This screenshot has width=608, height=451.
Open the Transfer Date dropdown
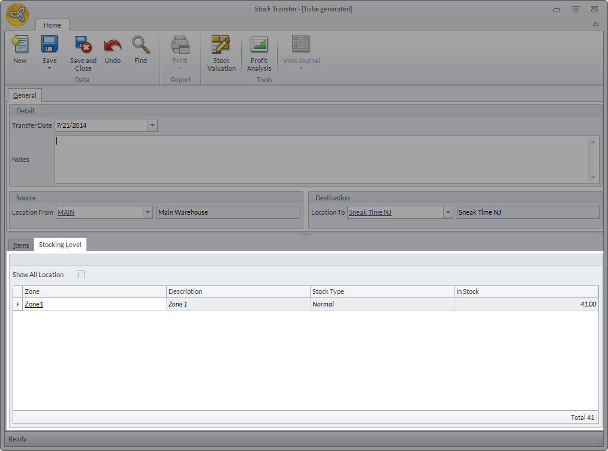(x=152, y=125)
